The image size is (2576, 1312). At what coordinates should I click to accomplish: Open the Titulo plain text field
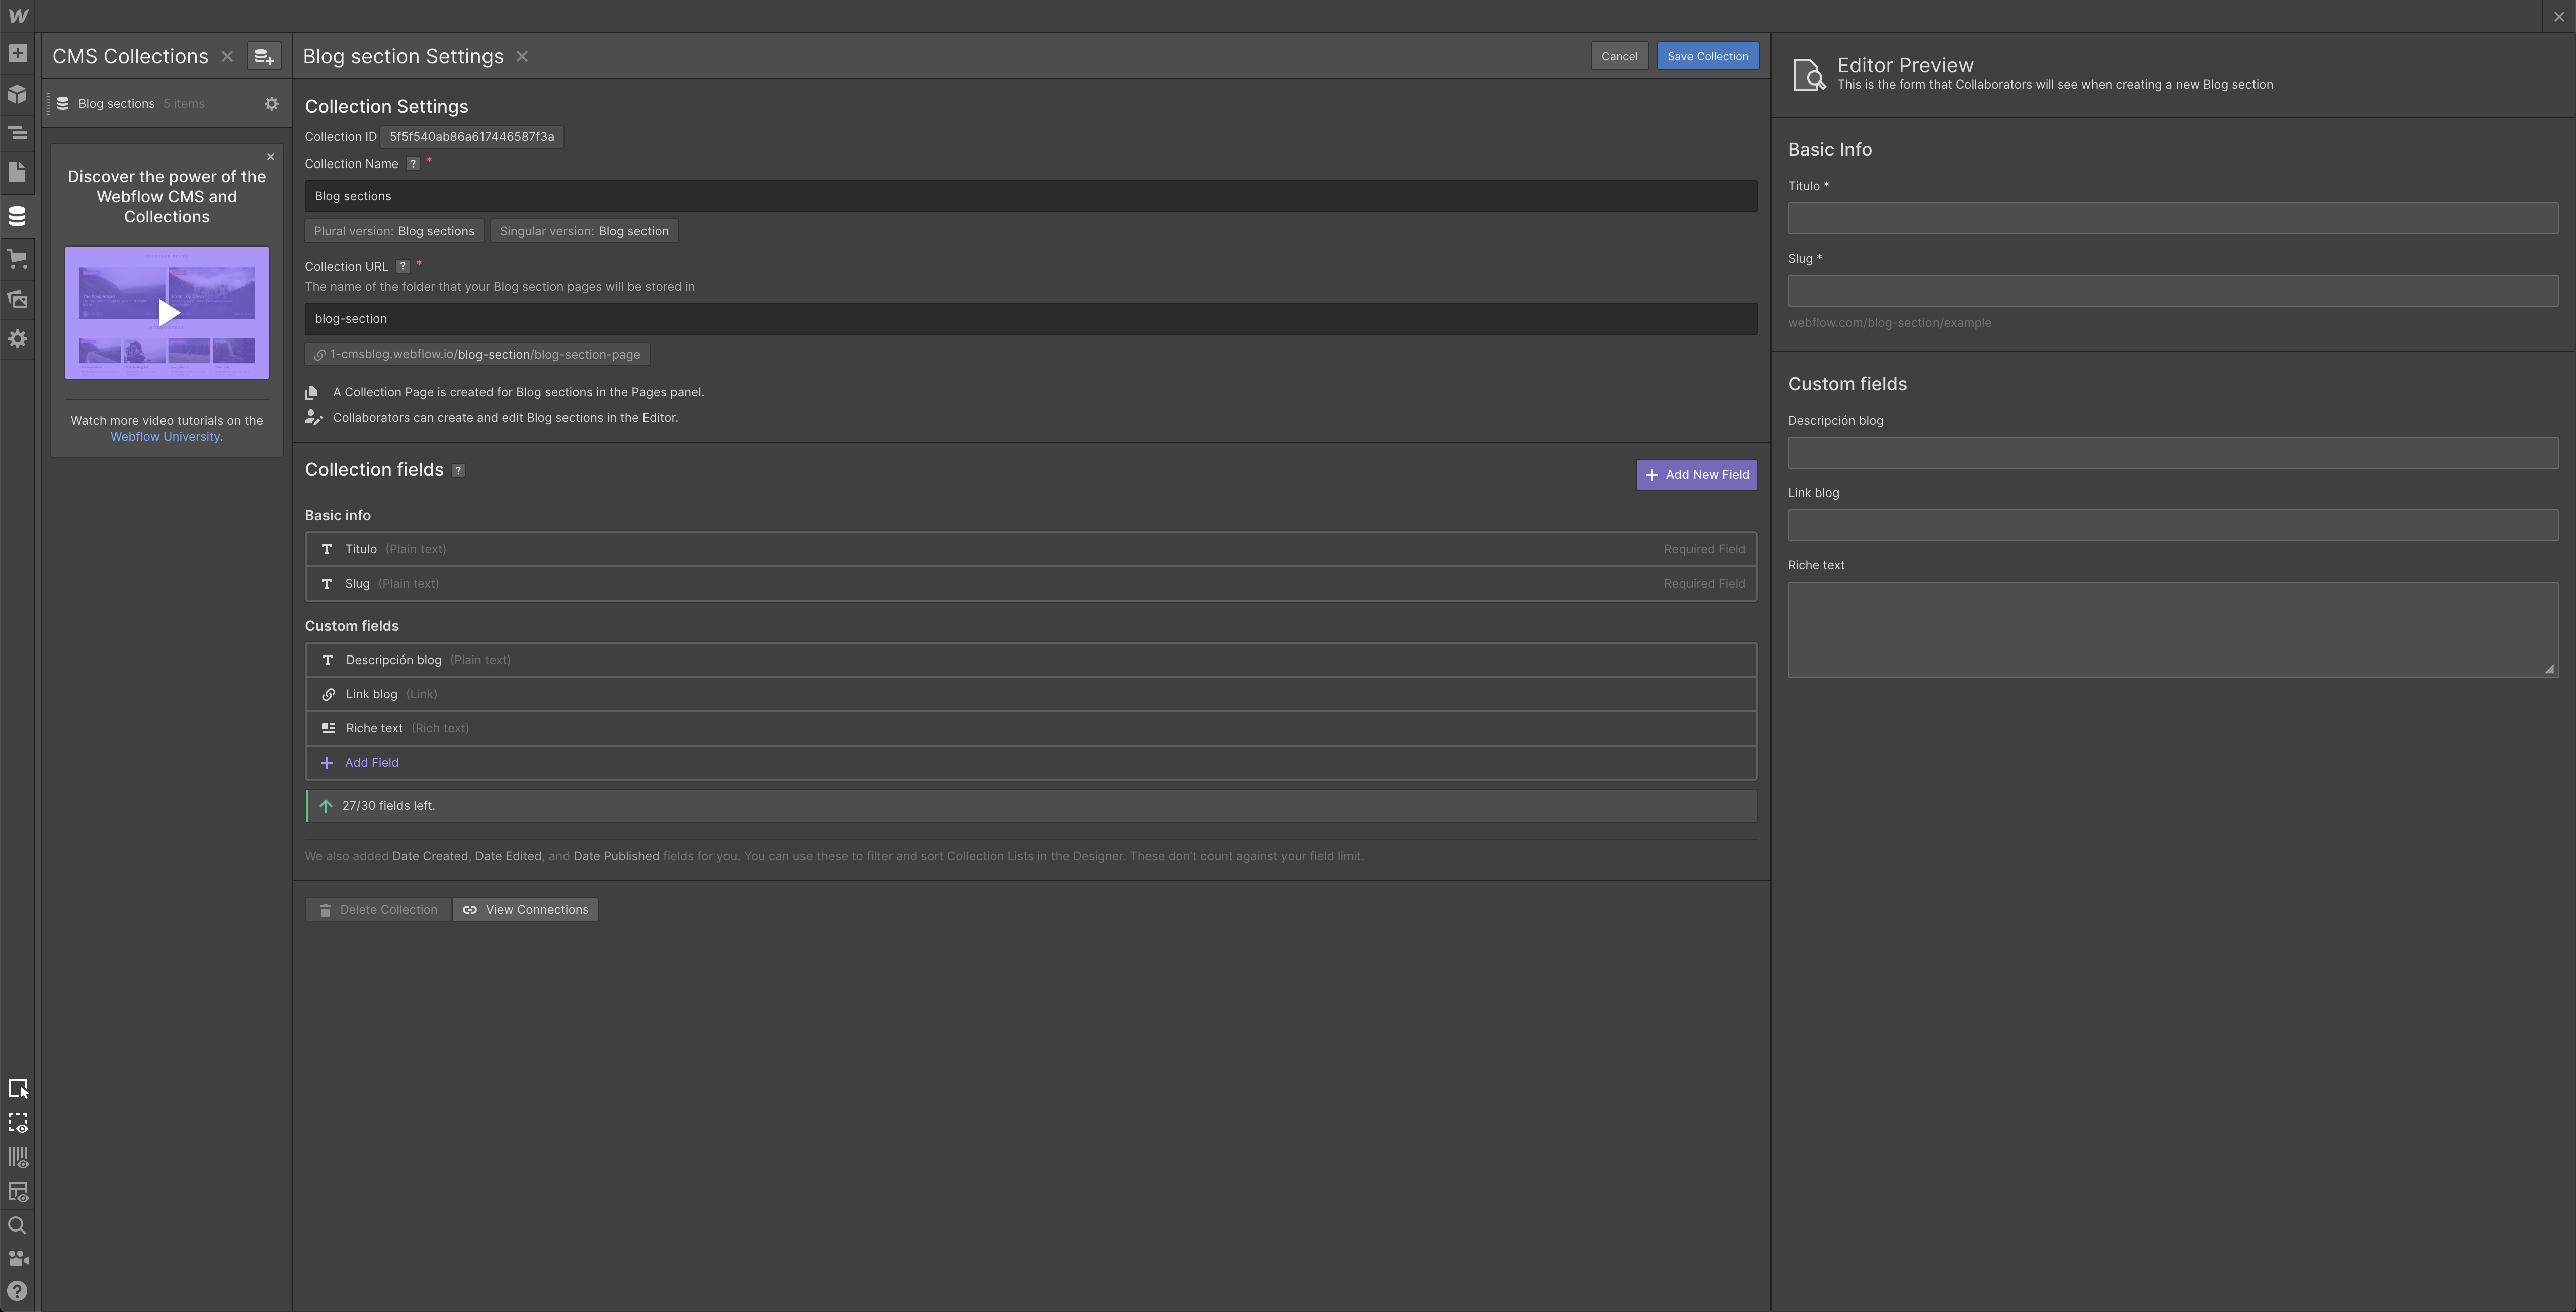[x=1031, y=550]
